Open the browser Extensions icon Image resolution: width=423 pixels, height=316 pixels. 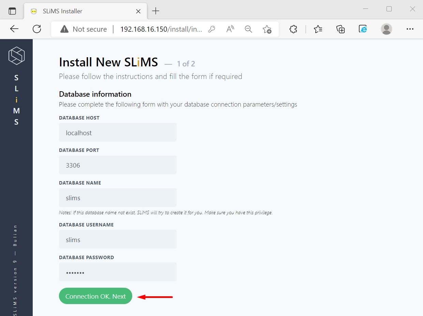(293, 29)
